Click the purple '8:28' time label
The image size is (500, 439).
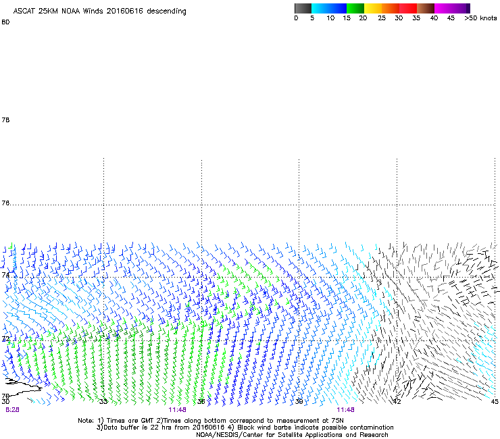coord(12,410)
